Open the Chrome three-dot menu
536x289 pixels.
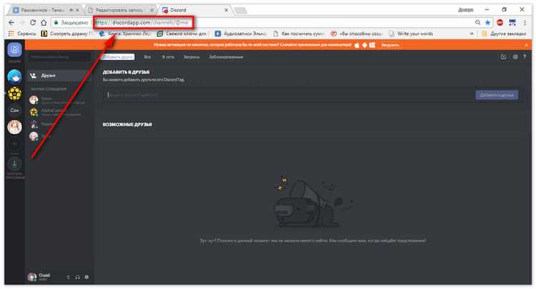pos(525,23)
